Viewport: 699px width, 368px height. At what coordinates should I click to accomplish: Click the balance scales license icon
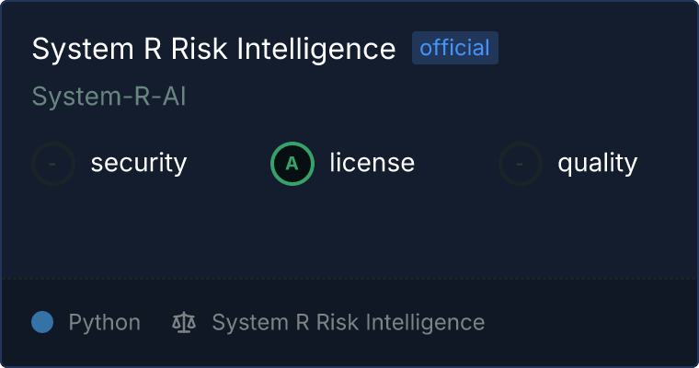184,322
